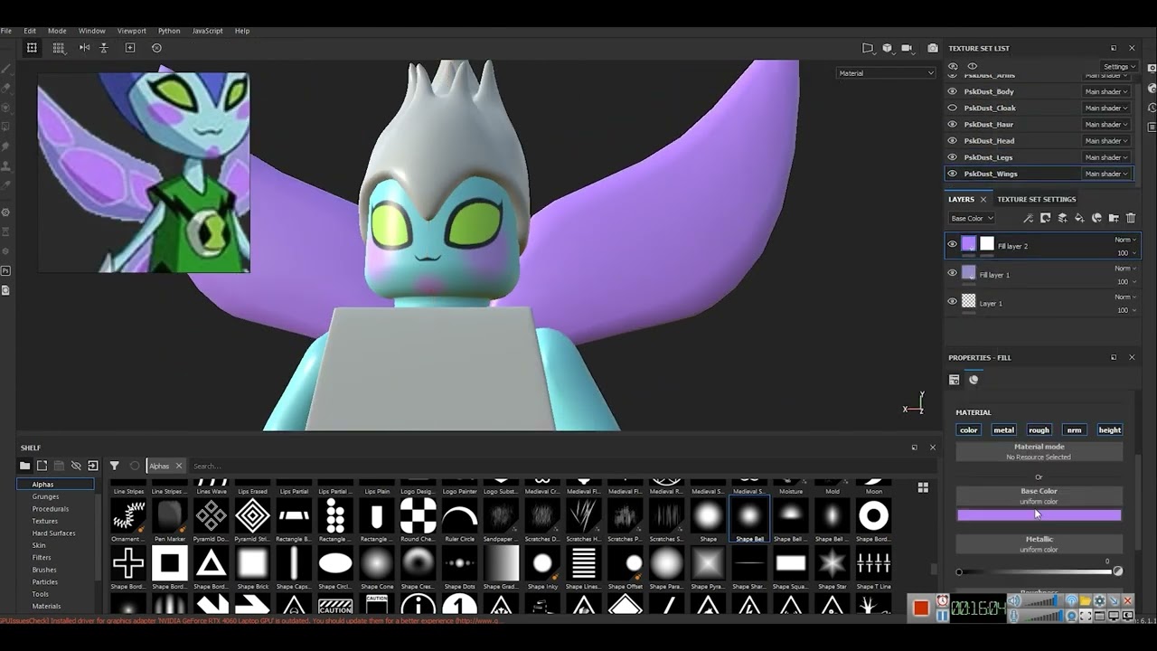Select the Shape Star alpha
This screenshot has width=1157, height=651.
pos(832,563)
